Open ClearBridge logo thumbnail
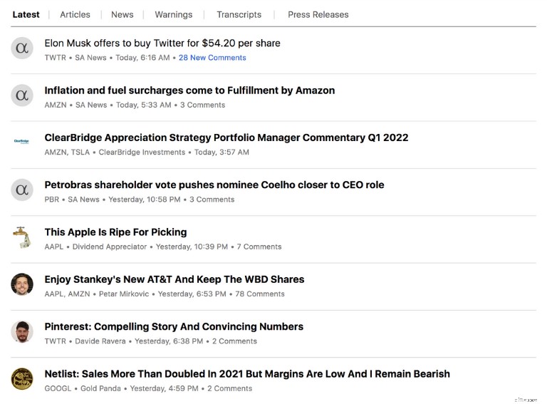Screen dimensions: 547x404 coord(21,141)
